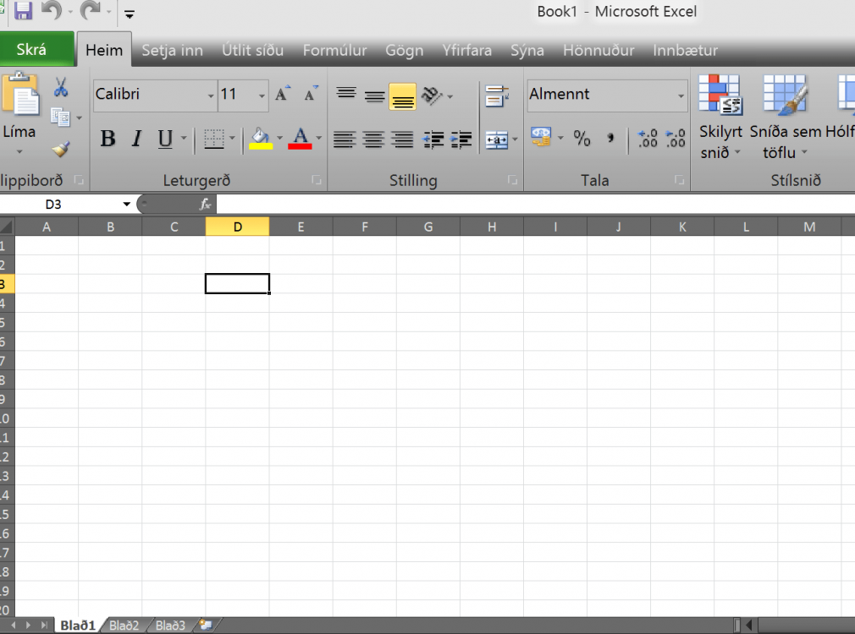
Task: Switch to the Blað2 sheet tab
Action: coord(124,626)
